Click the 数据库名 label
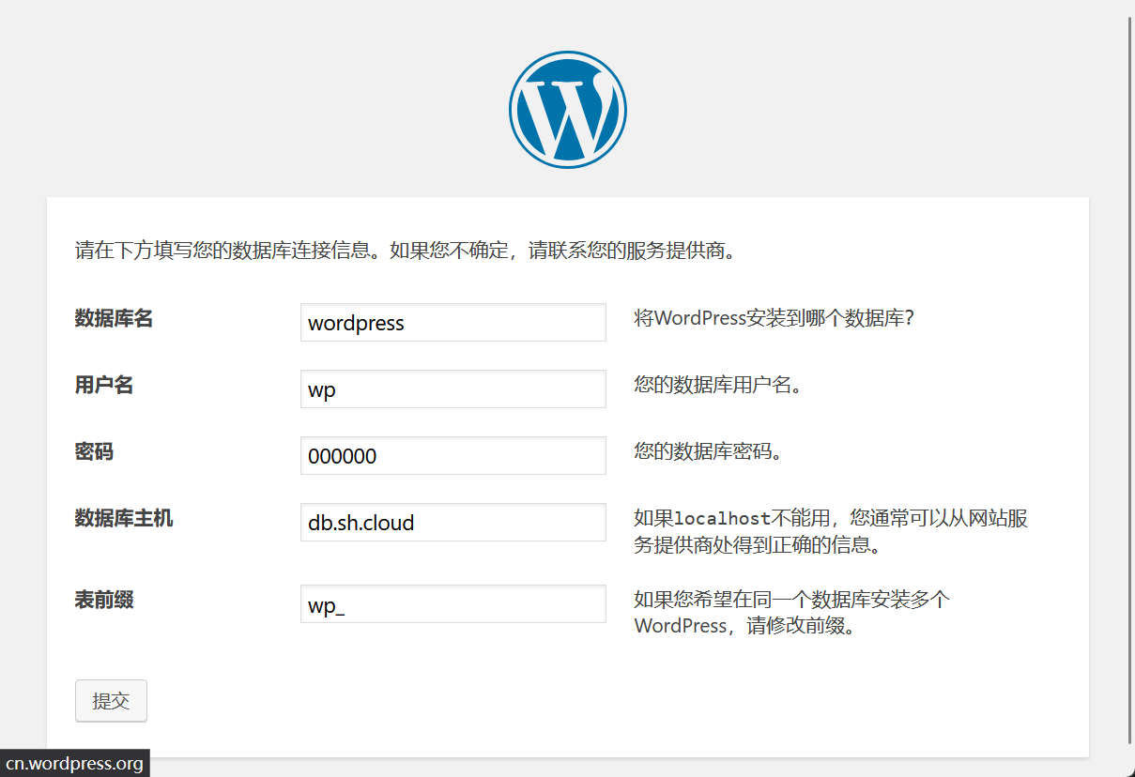 [x=114, y=319]
